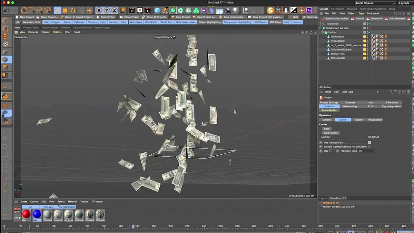
Task: Click the timeline playhead marker
Action: [x=134, y=226]
